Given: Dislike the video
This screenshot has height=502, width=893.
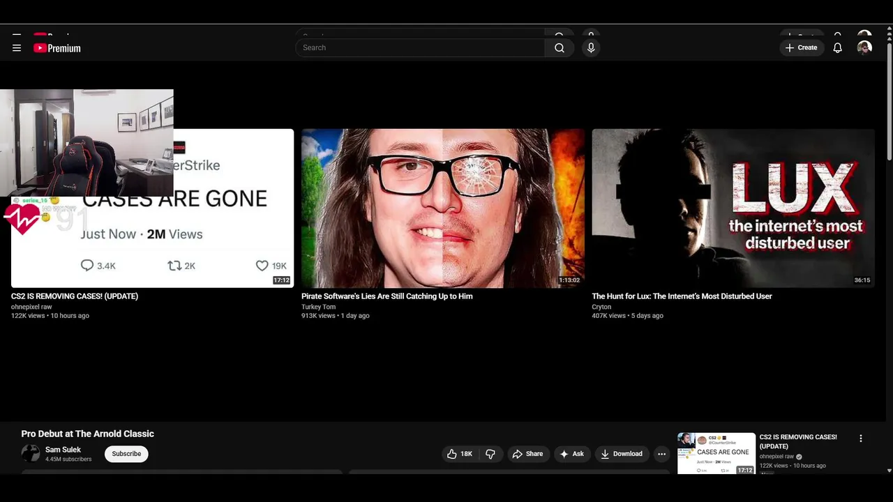Looking at the screenshot, I should click(x=490, y=454).
